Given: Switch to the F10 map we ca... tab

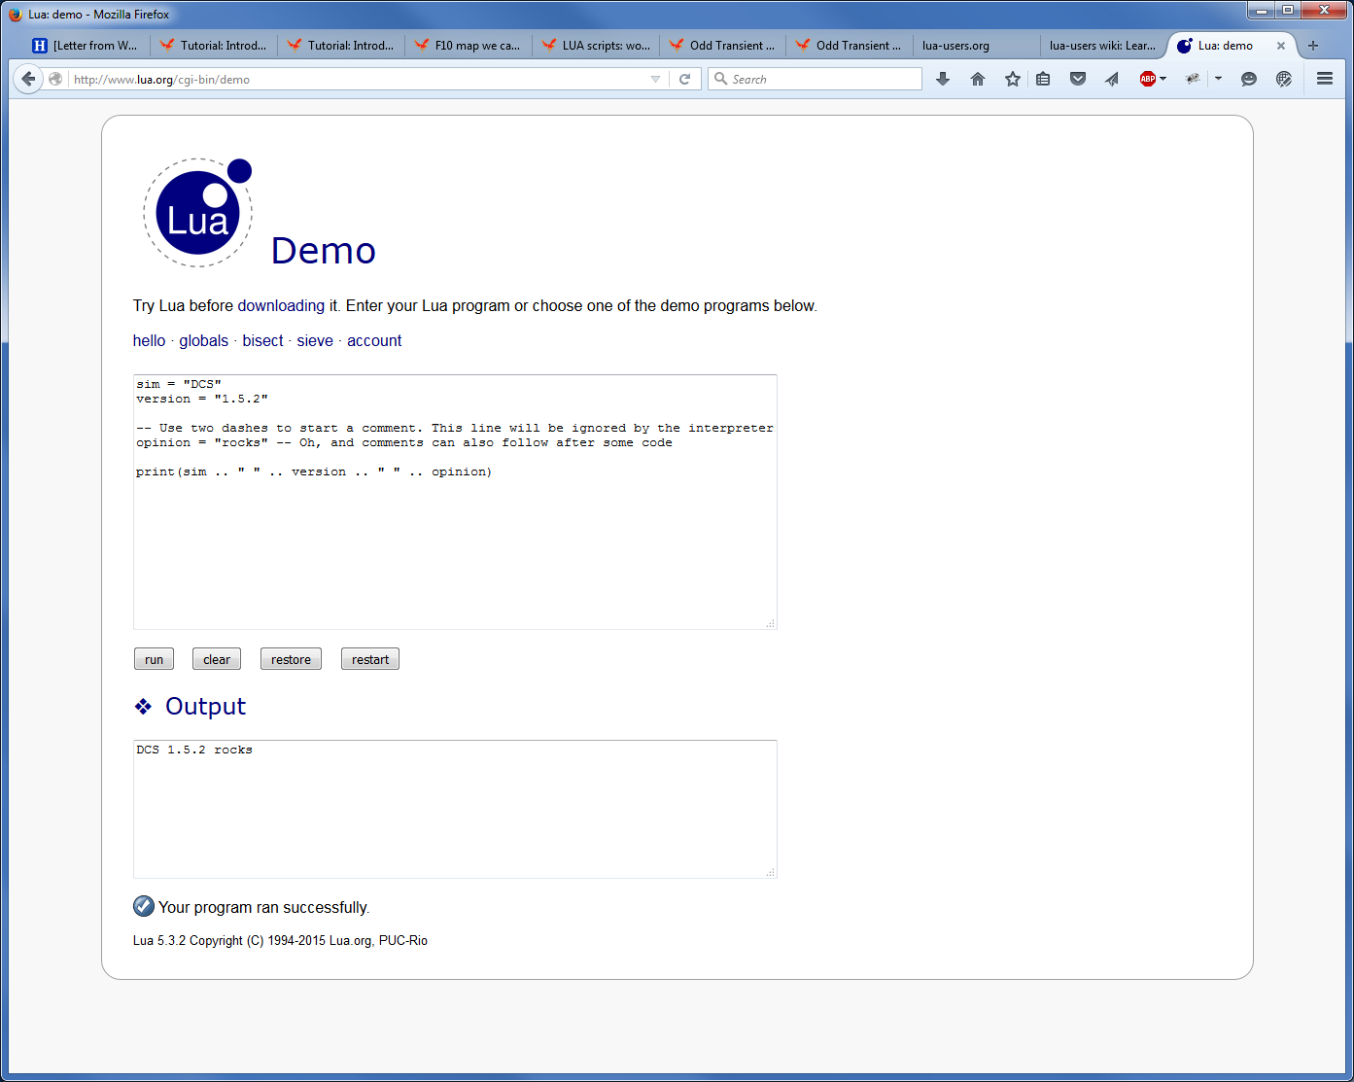Looking at the screenshot, I should coord(468,46).
